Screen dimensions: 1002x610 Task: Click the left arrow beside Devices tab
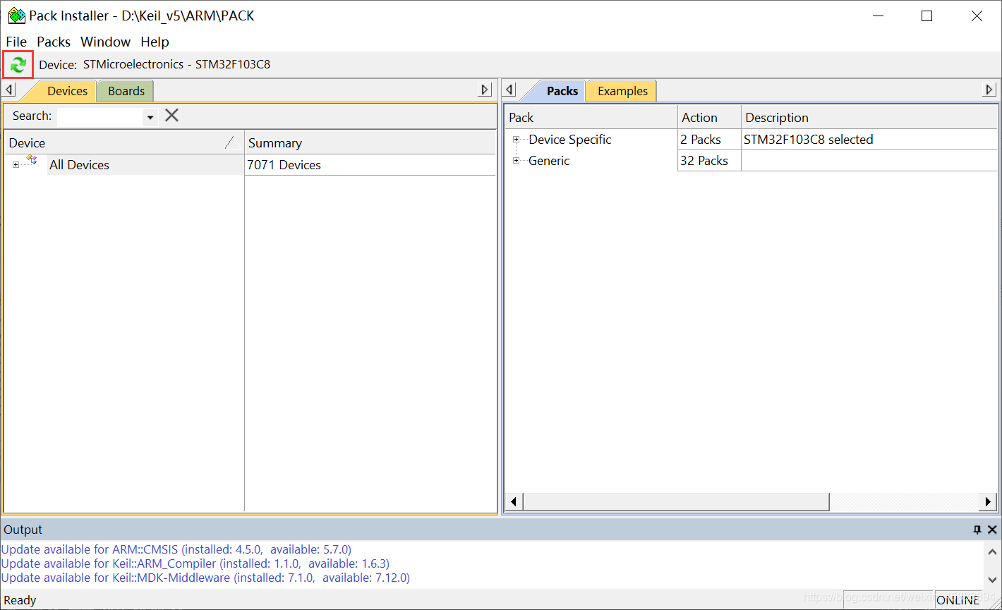click(x=10, y=90)
